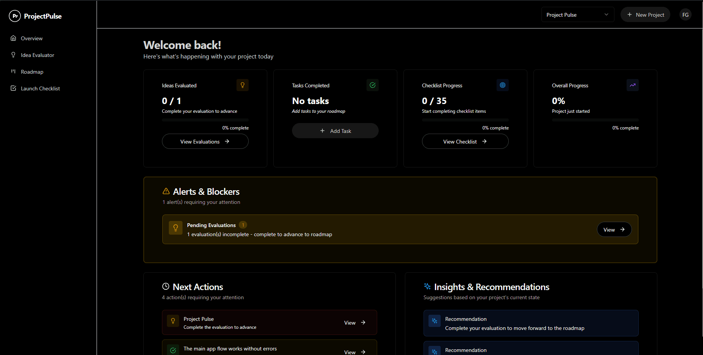Click the clock icon next to Next Actions
This screenshot has width=703, height=355.
(x=165, y=286)
